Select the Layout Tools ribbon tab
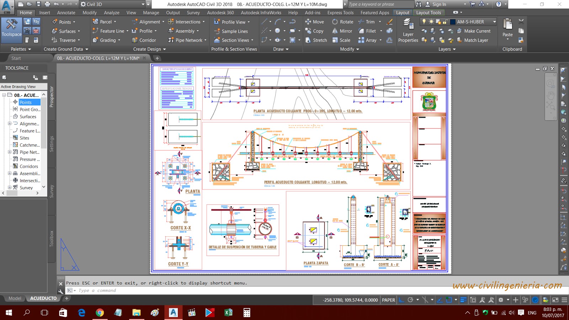 pyautogui.click(x=429, y=13)
